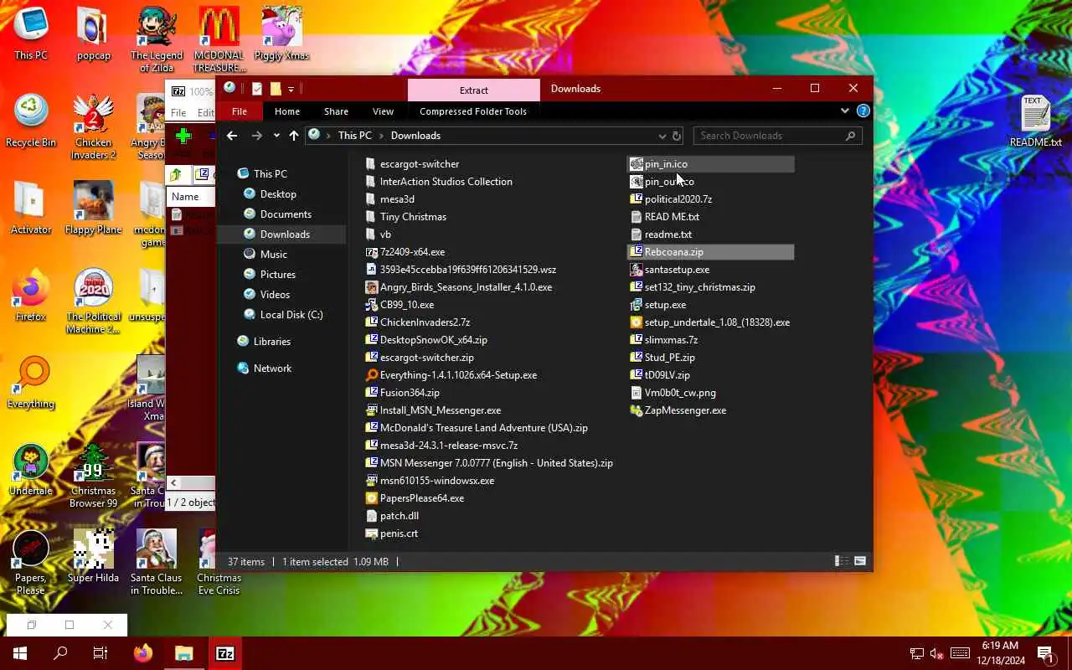Open the popcap desktop shortcut

pyautogui.click(x=94, y=33)
